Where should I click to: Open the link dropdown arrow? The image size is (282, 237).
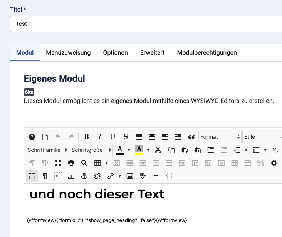point(119,176)
